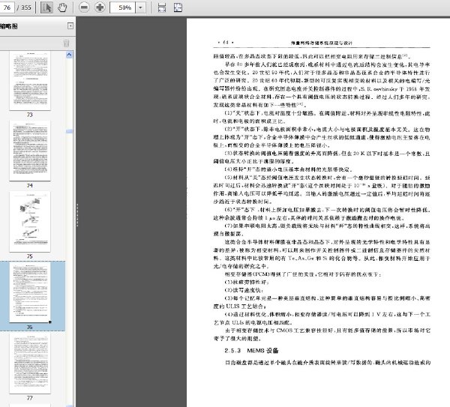The image size is (450, 407).
Task: Open page 77 thumbnail
Action: tap(30, 363)
